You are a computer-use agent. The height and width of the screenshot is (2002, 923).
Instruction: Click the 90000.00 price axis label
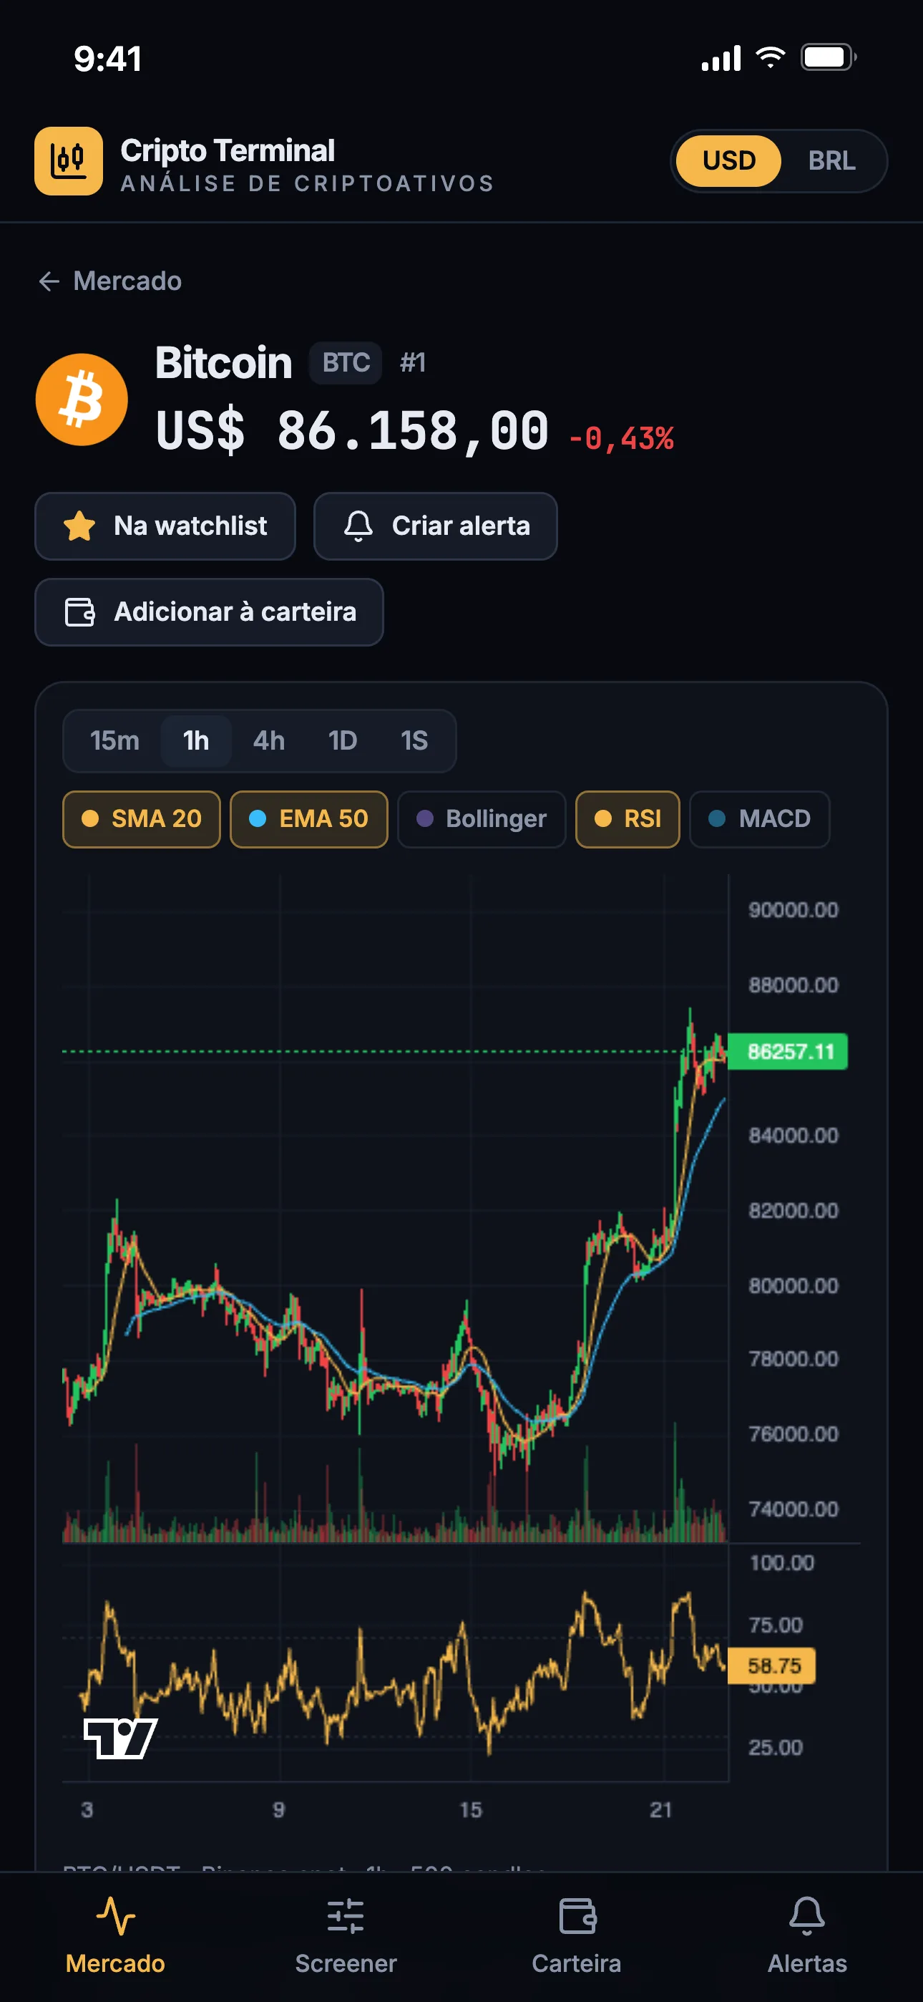pos(793,910)
